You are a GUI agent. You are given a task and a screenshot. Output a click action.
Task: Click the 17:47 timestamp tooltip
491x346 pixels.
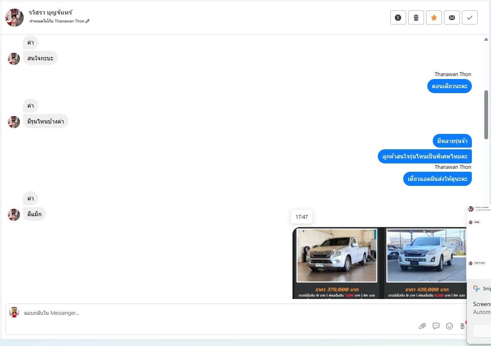302,217
